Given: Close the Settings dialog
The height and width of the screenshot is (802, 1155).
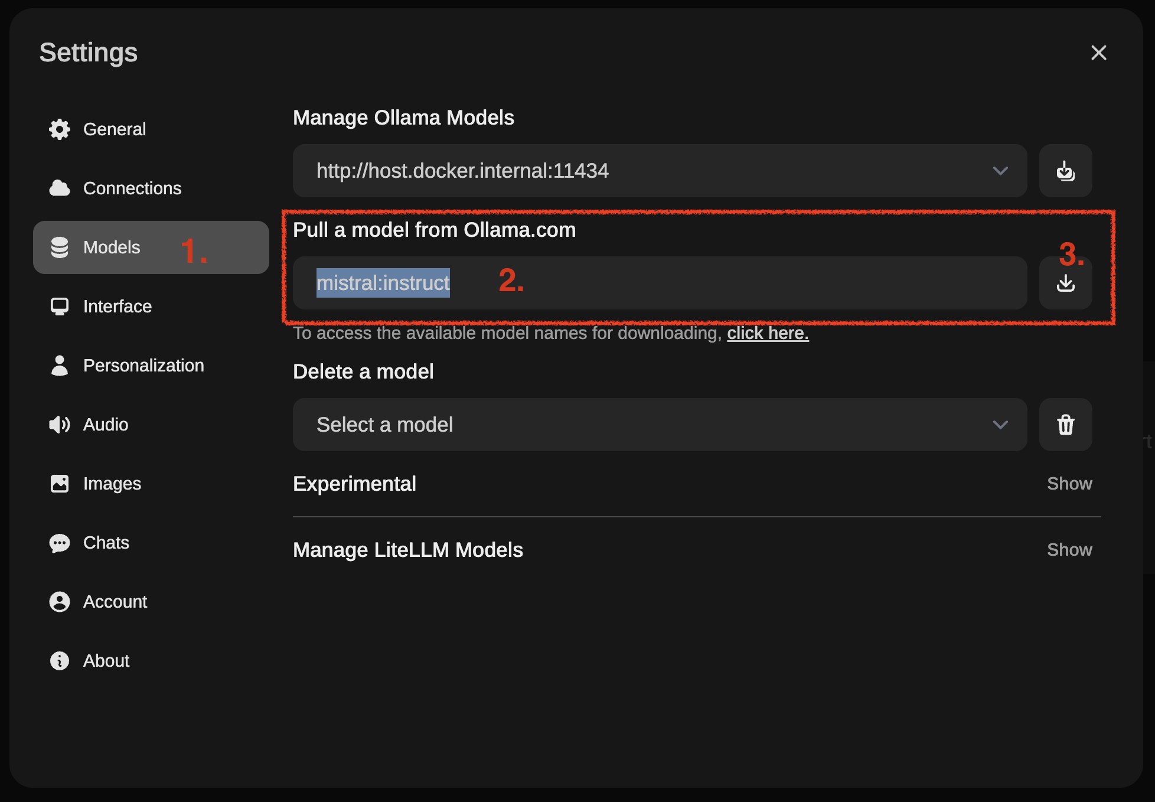Looking at the screenshot, I should [1098, 53].
